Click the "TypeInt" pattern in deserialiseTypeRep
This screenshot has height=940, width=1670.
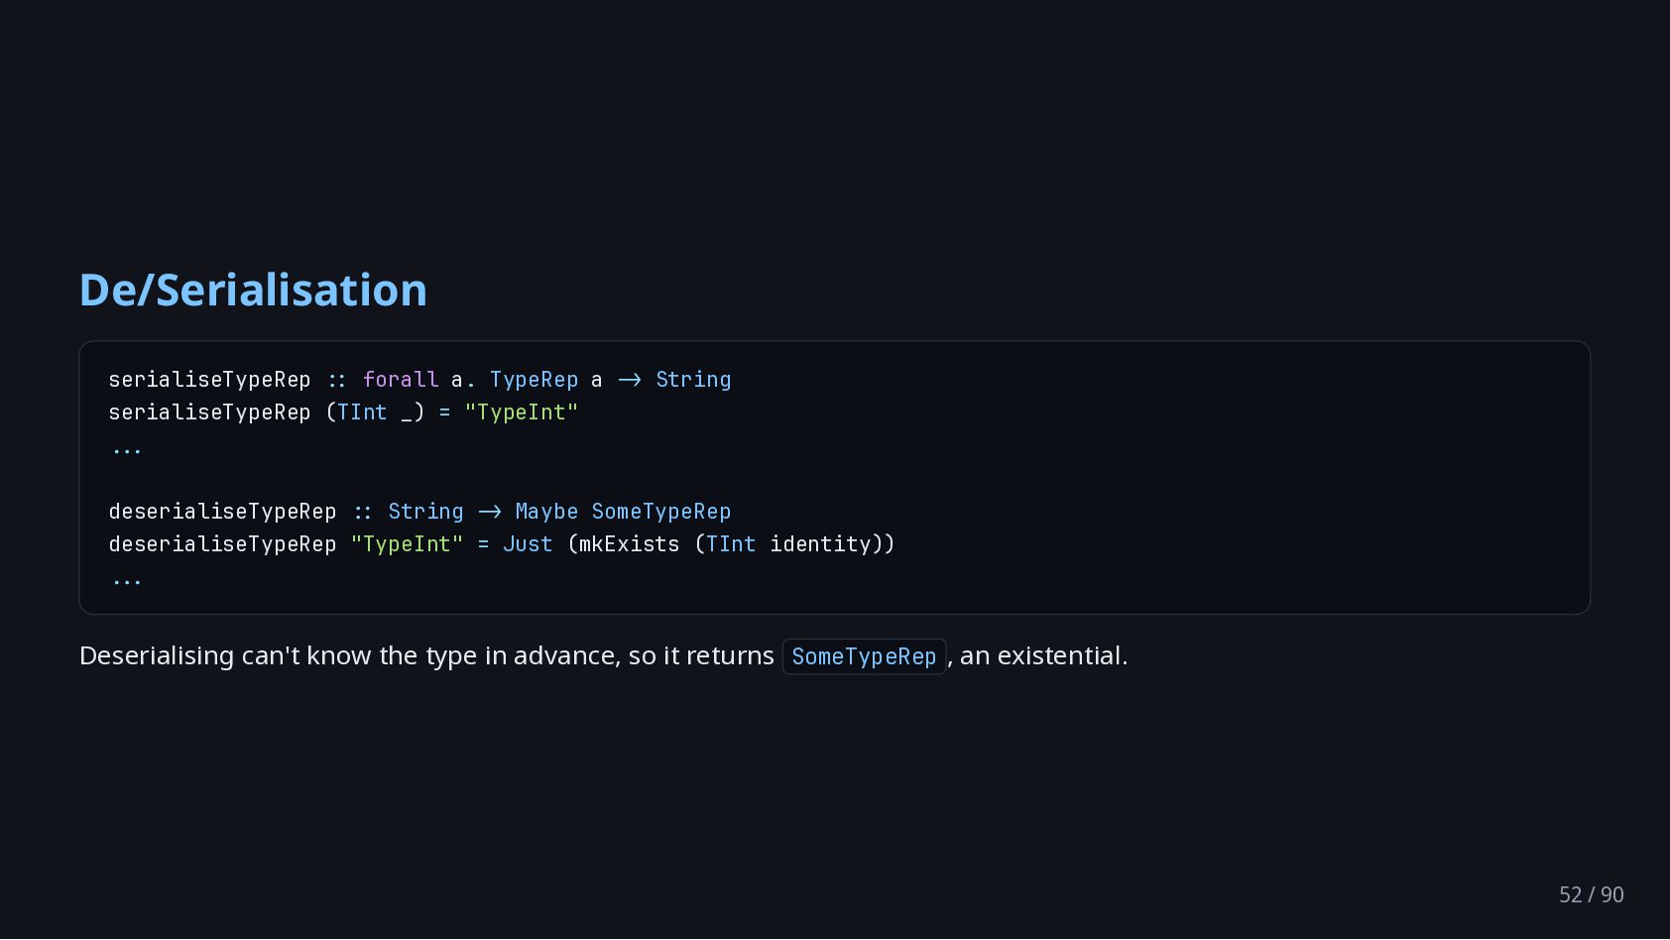pyautogui.click(x=407, y=544)
